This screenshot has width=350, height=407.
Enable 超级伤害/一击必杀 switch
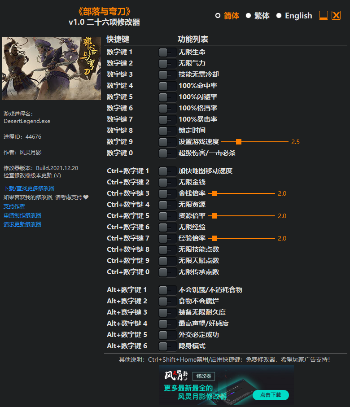167,153
